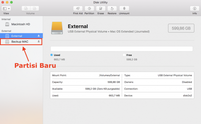Click the Capacity 599,86 GB table value
This screenshot has width=201, height=124.
[x=114, y=82]
